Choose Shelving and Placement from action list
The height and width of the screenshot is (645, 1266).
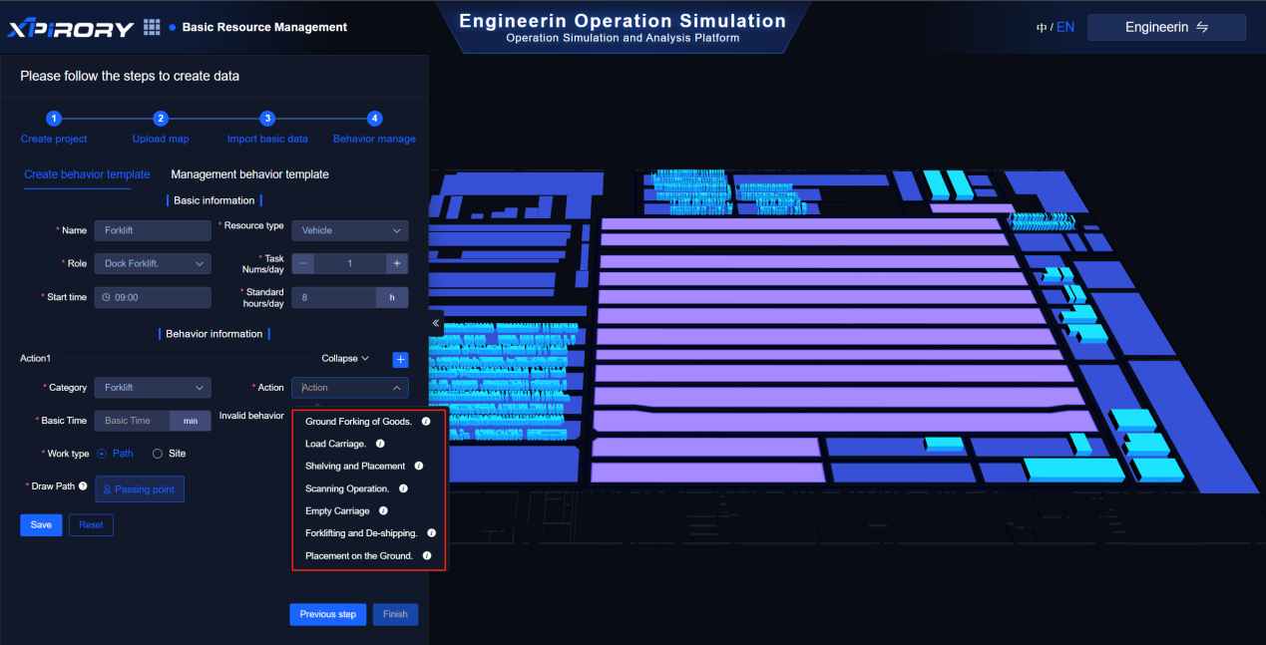point(355,466)
